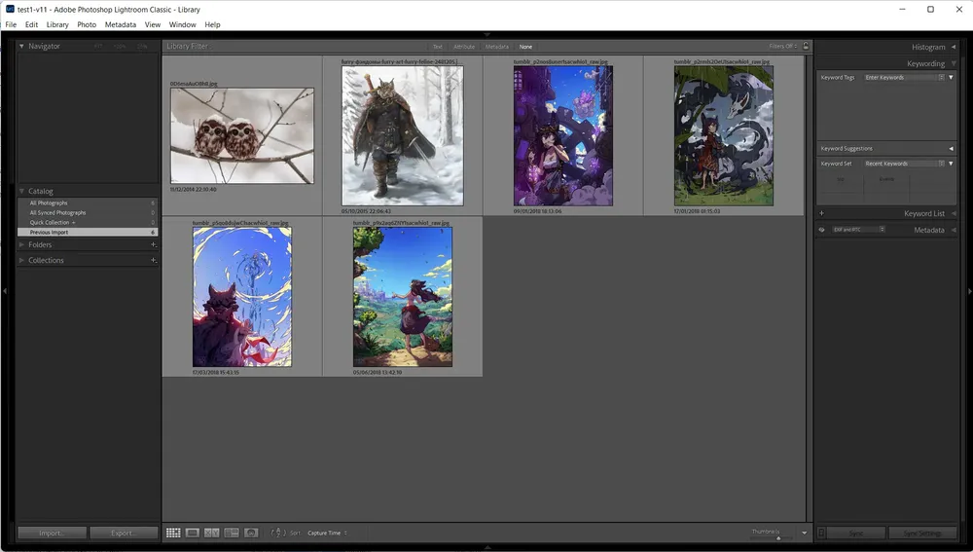This screenshot has height=552, width=973.
Task: Switch to Loupe view icon
Action: pos(193,533)
